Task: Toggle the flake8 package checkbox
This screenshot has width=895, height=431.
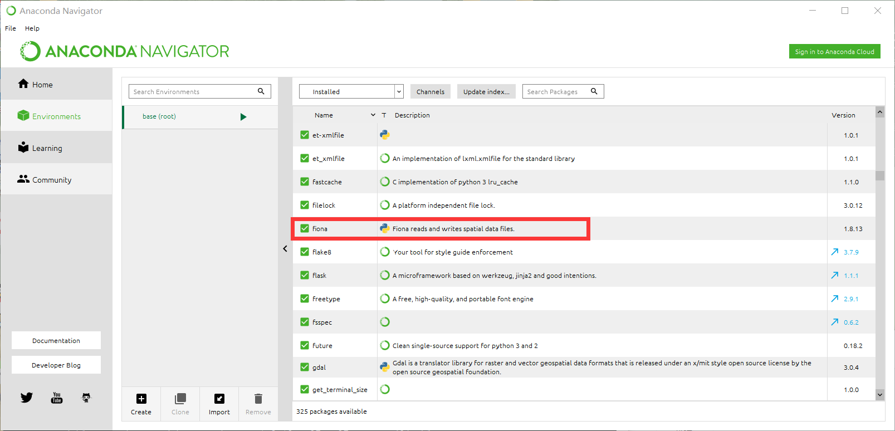Action: (305, 252)
